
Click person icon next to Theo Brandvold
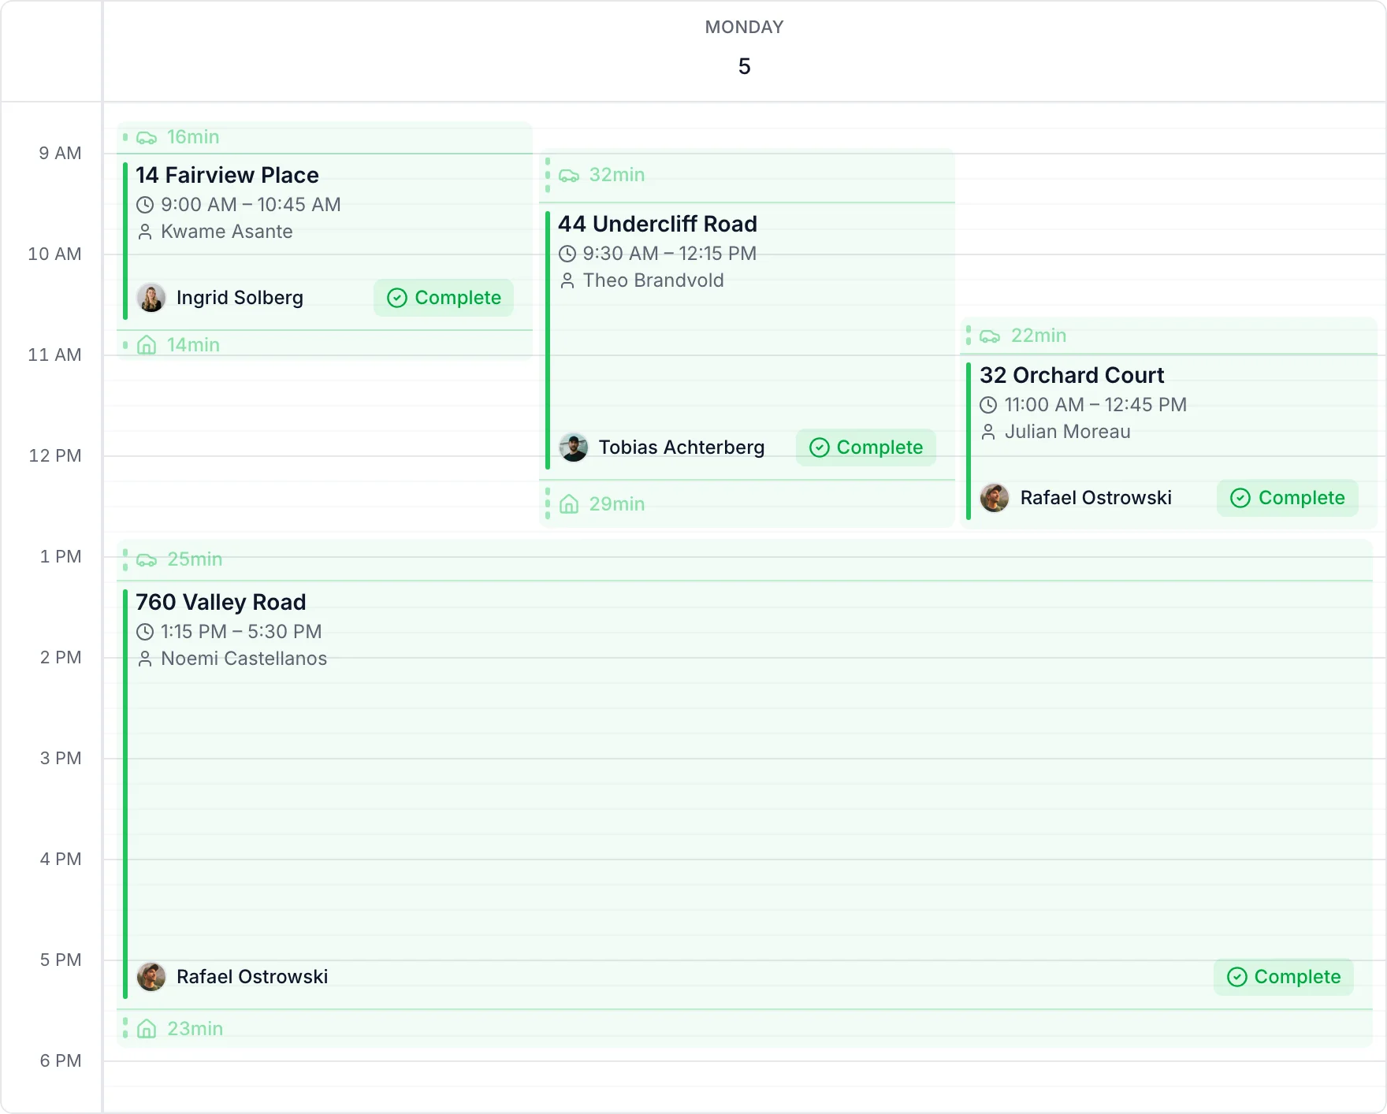[567, 280]
